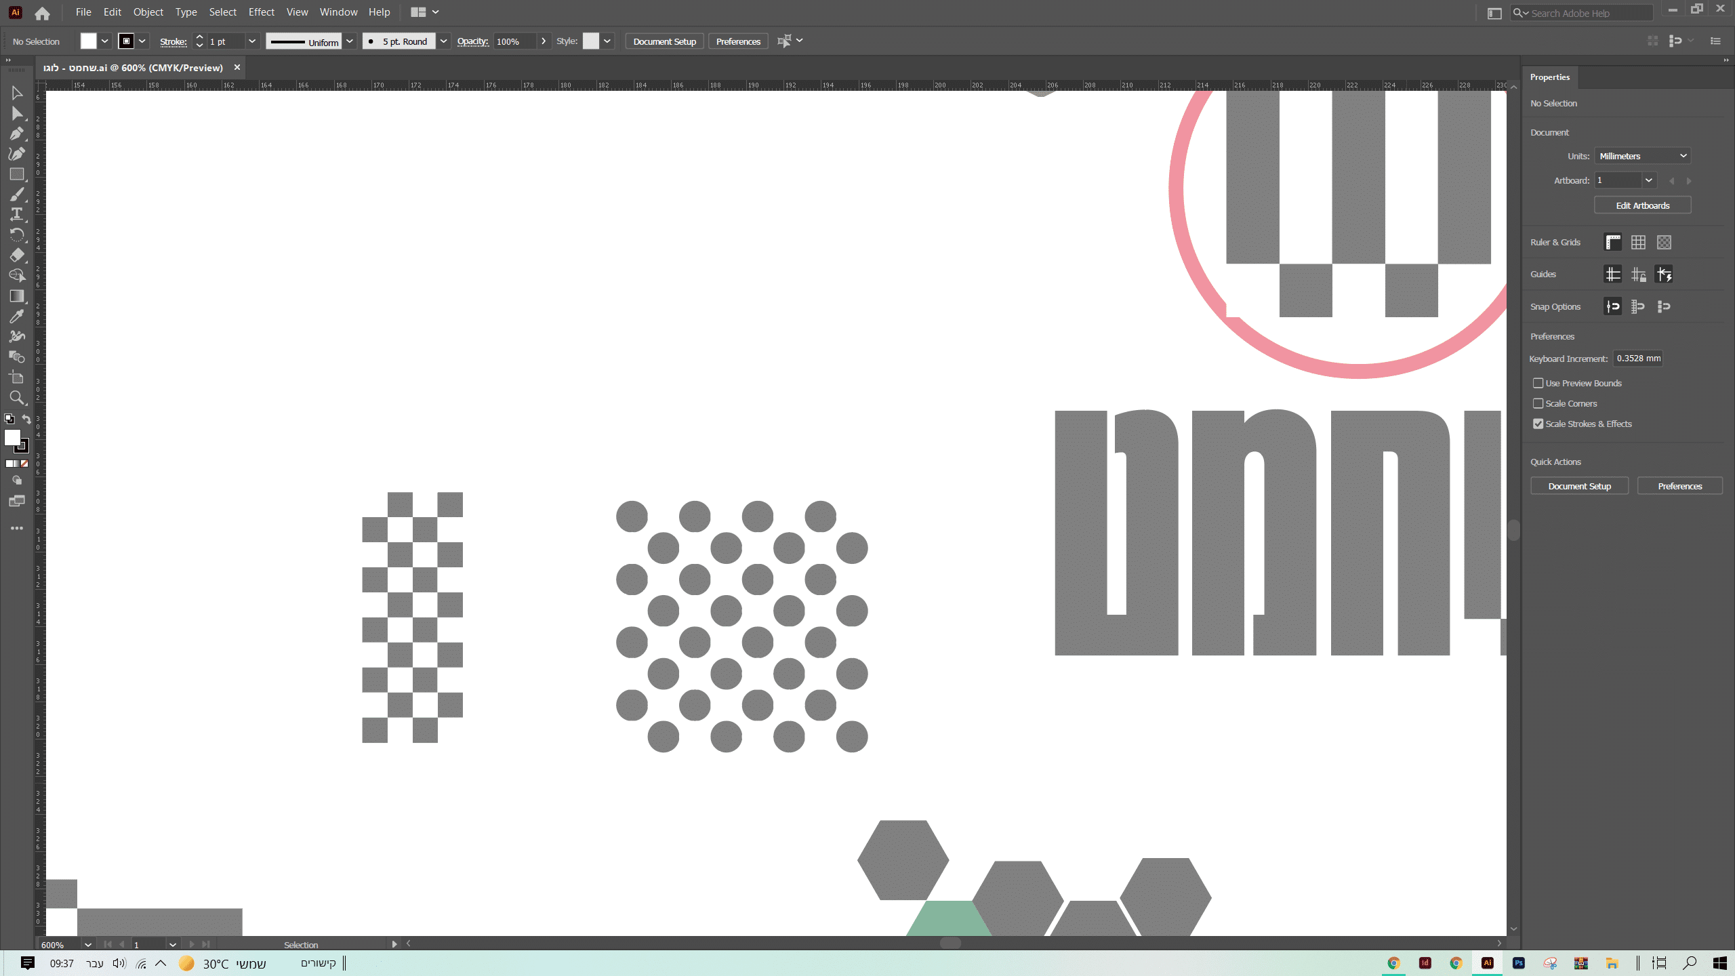Select the Zoom tool
Screen dimensions: 1735x976
click(x=17, y=398)
